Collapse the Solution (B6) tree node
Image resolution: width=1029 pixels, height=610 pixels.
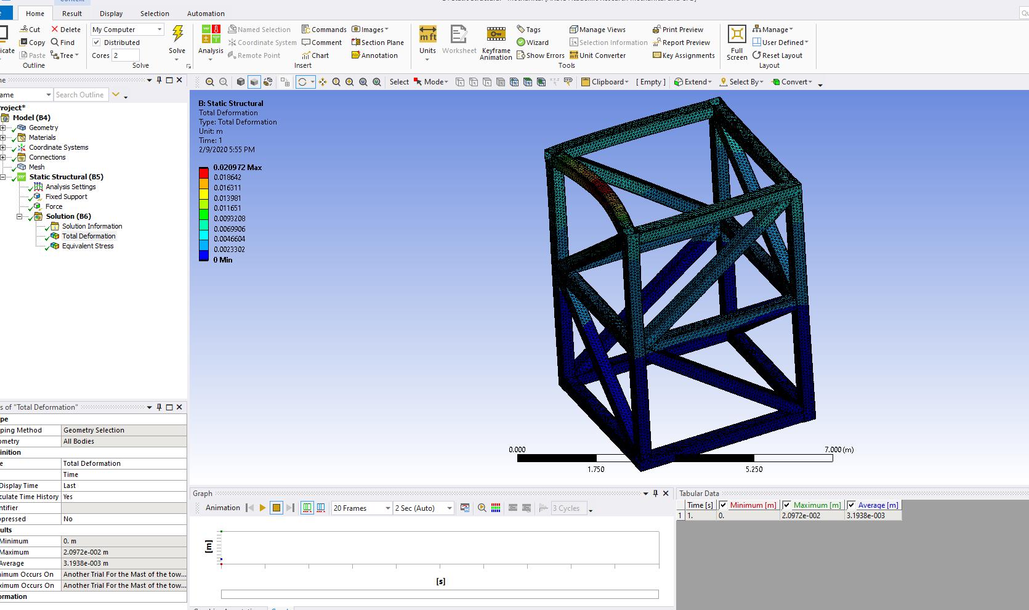(x=19, y=216)
